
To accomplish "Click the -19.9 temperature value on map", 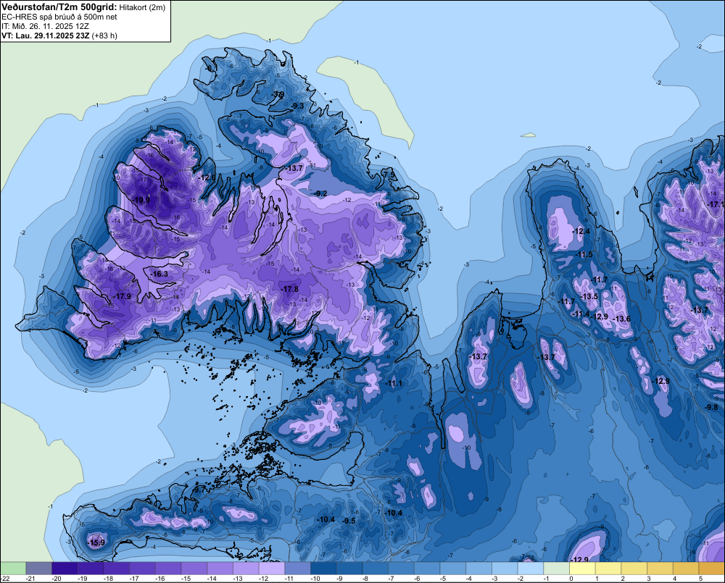I will [141, 200].
